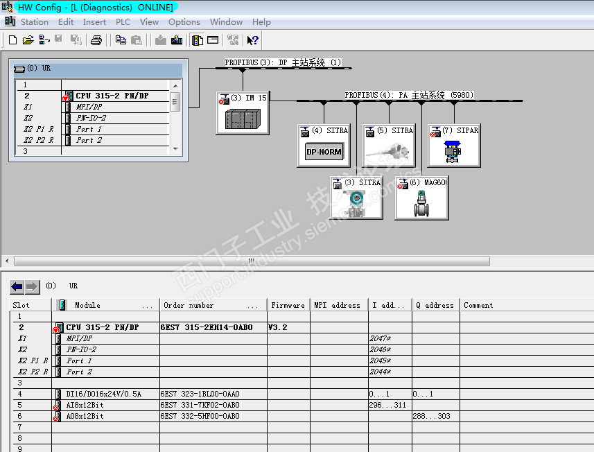
Task: Open the Options menu
Action: point(184,22)
